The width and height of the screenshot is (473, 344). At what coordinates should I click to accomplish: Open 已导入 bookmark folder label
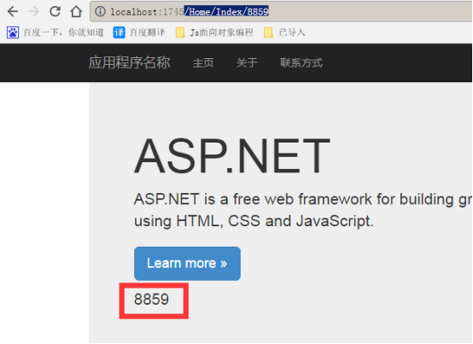[x=292, y=32]
